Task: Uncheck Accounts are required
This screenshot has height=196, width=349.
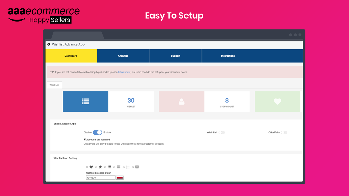Action: click(x=85, y=139)
